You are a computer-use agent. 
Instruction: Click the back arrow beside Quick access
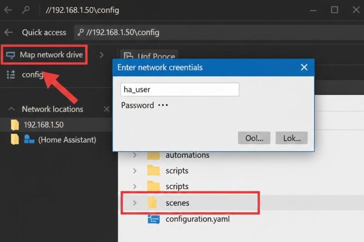pyautogui.click(x=8, y=32)
